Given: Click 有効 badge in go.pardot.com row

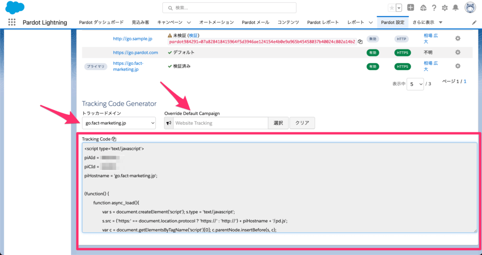Looking at the screenshot, I should pyautogui.click(x=373, y=53).
